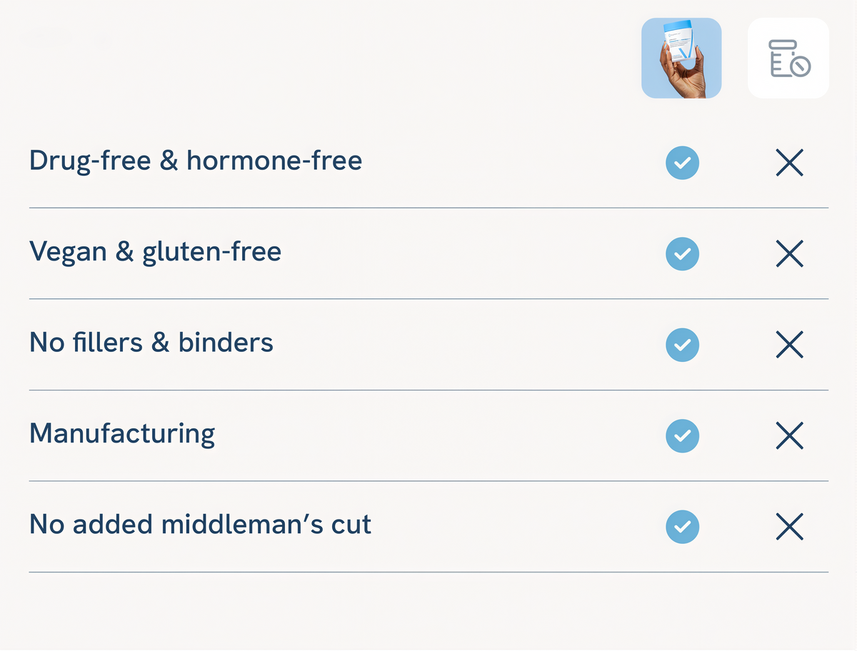Click the X mark for No fillers & binders
The height and width of the screenshot is (651, 857).
(789, 345)
